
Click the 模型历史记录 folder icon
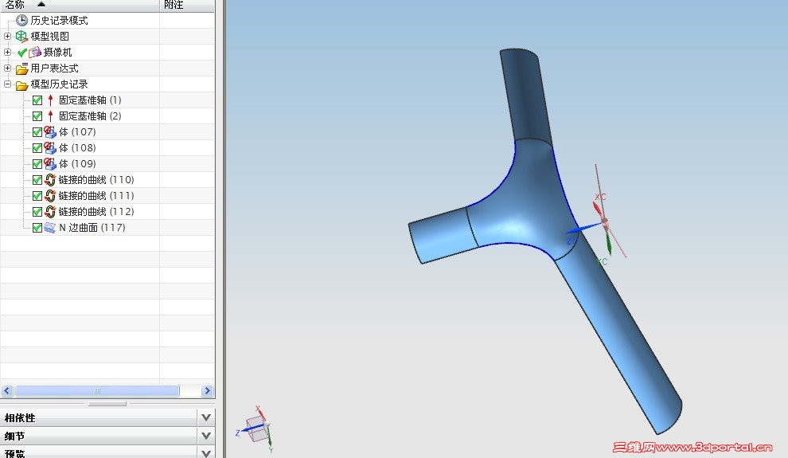(x=21, y=84)
